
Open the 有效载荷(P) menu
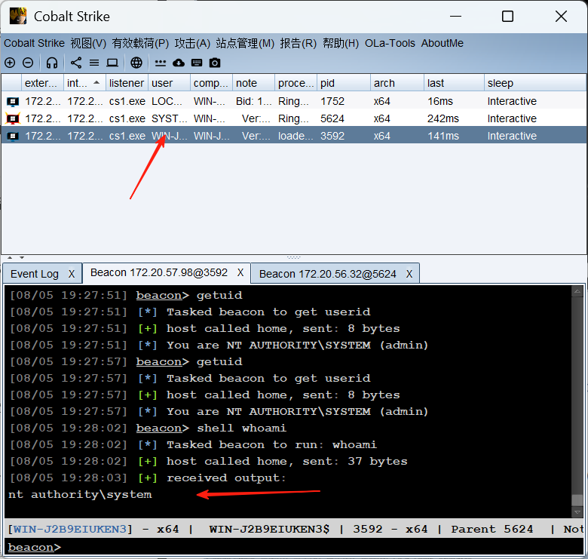point(140,43)
